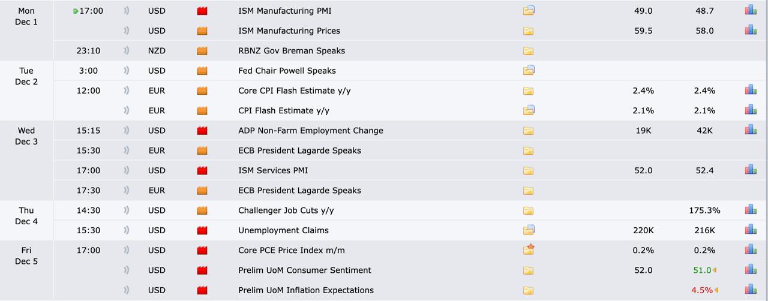Open ISM Services PMI history graph

[x=750, y=170]
